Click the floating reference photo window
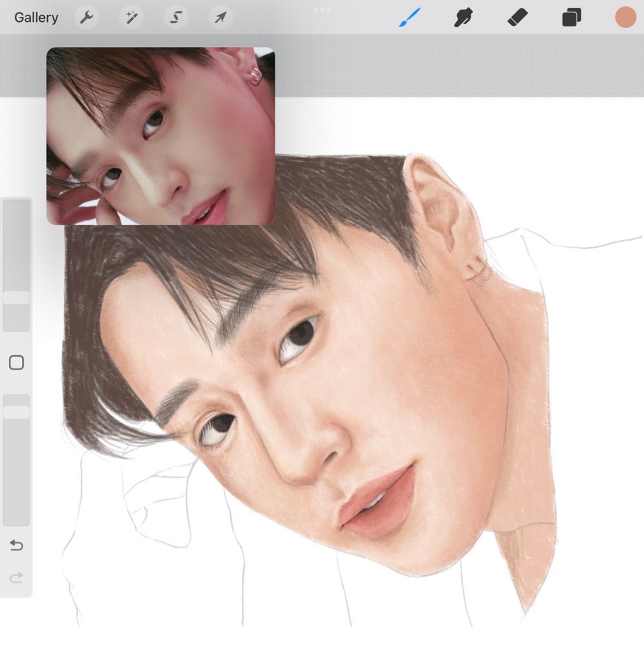 (x=161, y=136)
